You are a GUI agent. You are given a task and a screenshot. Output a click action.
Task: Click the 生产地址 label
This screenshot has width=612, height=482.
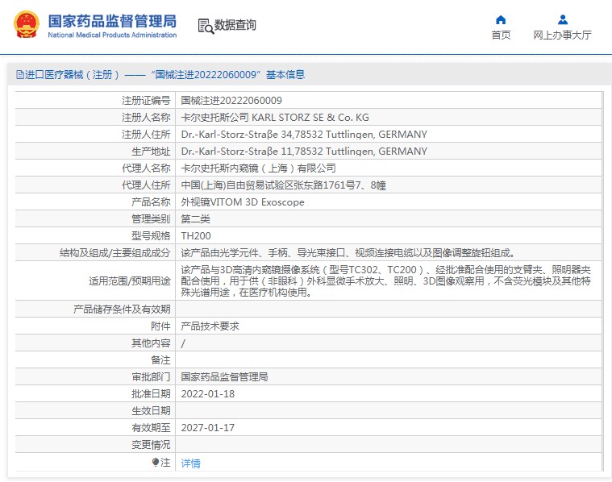151,152
